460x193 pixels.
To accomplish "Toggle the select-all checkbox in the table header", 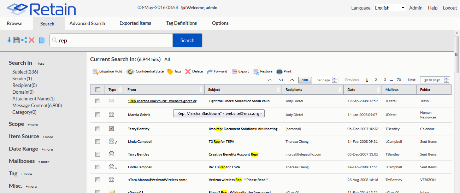I will pos(98,90).
